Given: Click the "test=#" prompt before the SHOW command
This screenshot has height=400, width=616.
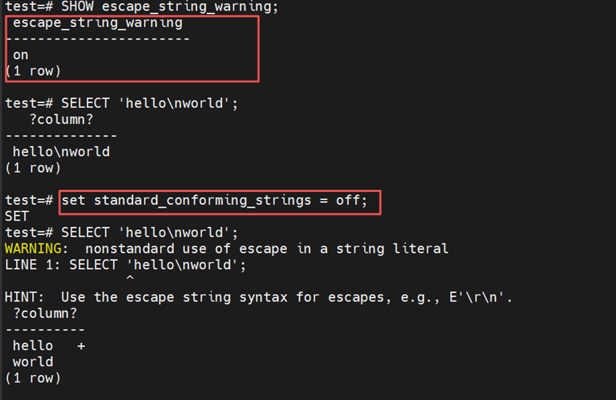Looking at the screenshot, I should coord(29,7).
